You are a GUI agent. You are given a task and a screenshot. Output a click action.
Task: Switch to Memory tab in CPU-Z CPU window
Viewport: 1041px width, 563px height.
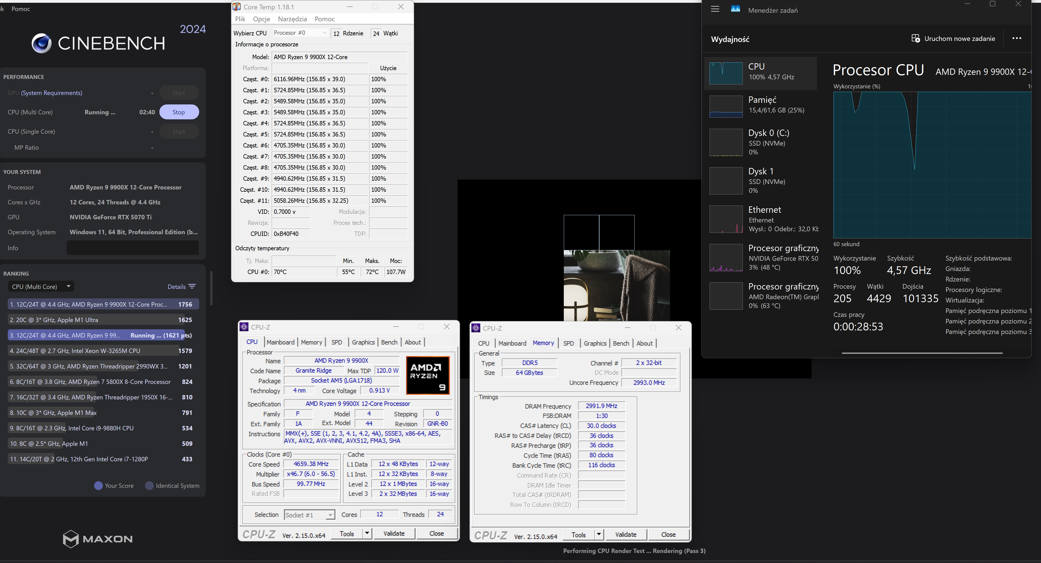(311, 342)
